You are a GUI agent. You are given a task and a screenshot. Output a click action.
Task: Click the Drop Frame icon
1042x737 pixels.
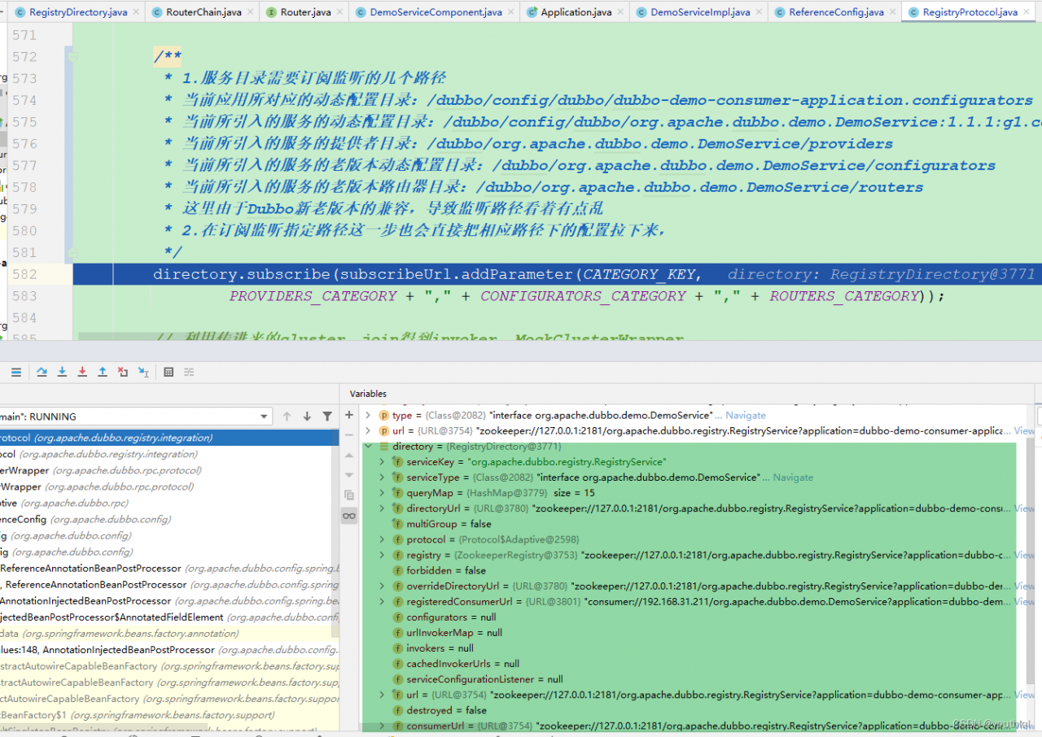123,372
